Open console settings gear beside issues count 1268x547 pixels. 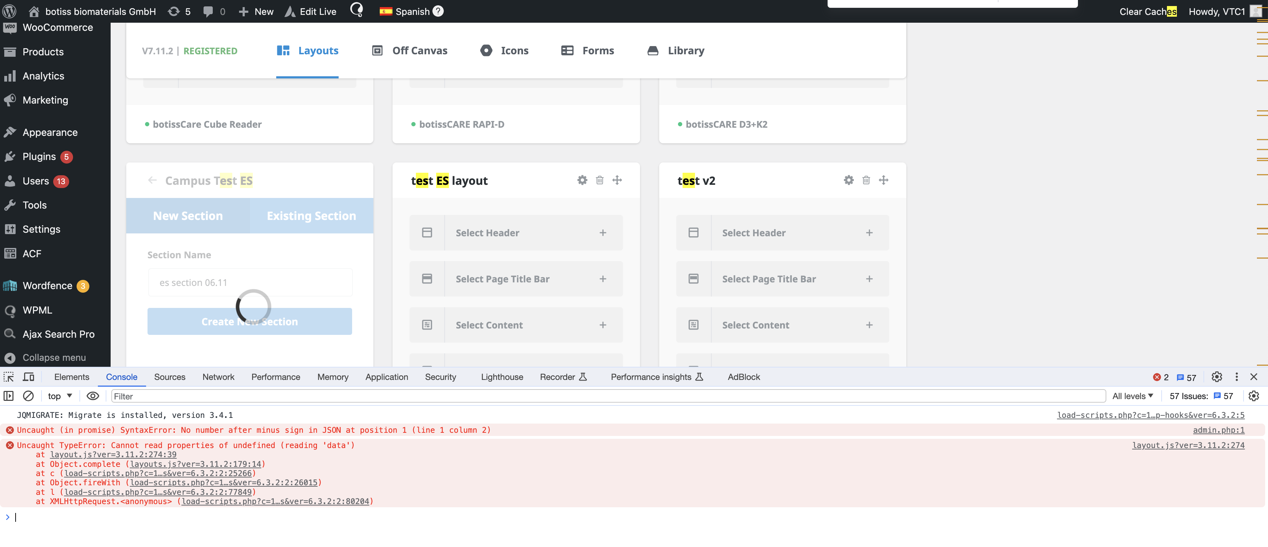point(1253,396)
